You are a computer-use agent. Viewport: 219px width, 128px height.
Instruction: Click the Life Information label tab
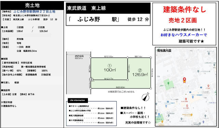[x=78, y=100]
